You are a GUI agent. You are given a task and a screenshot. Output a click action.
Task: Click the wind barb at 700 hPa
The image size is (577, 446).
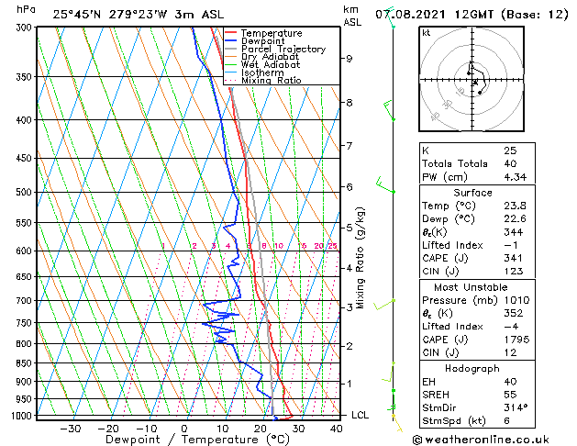(x=384, y=305)
